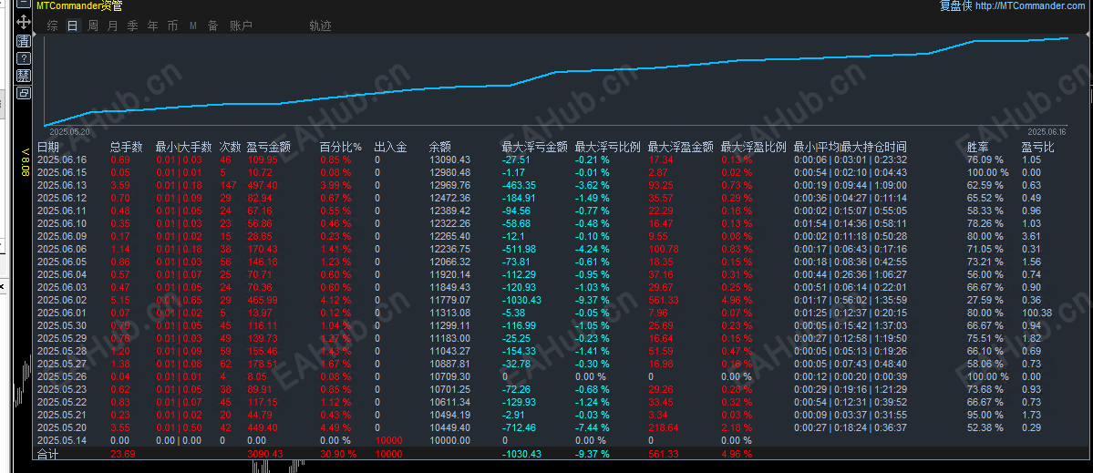Click the 最大浮盈金额 column header
Image resolution: width=1093 pixels, height=473 pixels.
tap(680, 147)
